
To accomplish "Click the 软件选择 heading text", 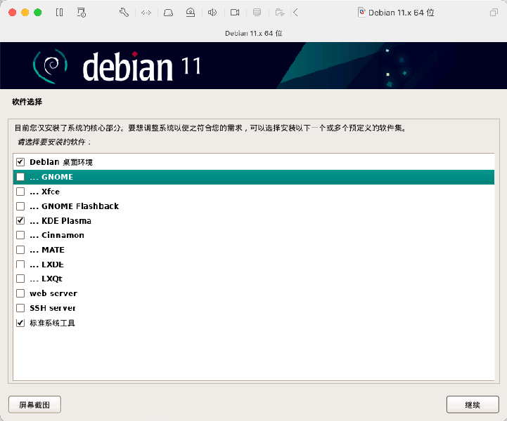I will click(27, 102).
